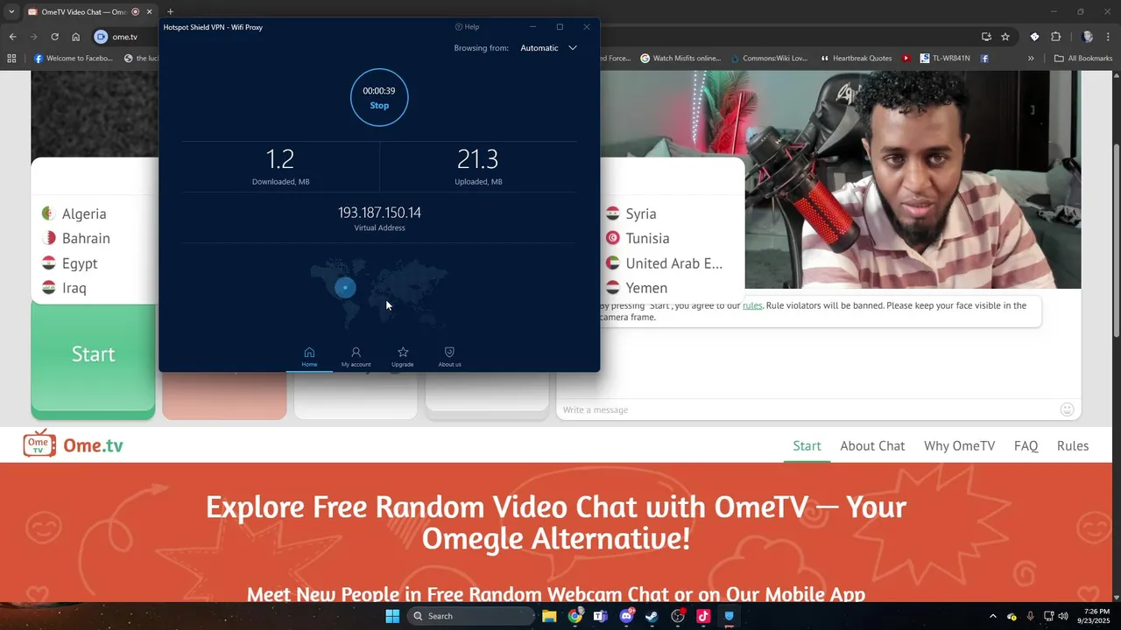The width and height of the screenshot is (1121, 630).
Task: Click the Ome.tv logo
Action: [74, 444]
